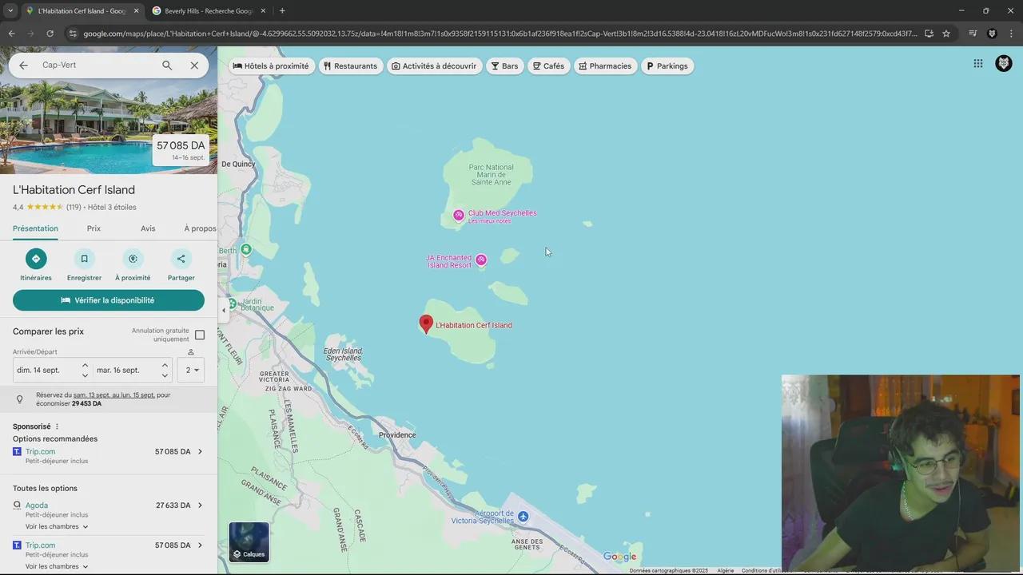Viewport: 1023px width, 575px height.
Task: Click Vérifier la disponibilité button
Action: (109, 300)
